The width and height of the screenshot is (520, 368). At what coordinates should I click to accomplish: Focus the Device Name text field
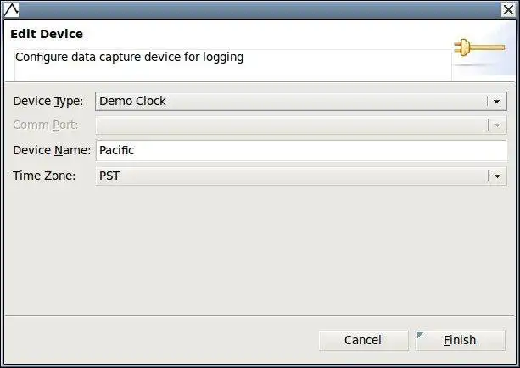300,150
